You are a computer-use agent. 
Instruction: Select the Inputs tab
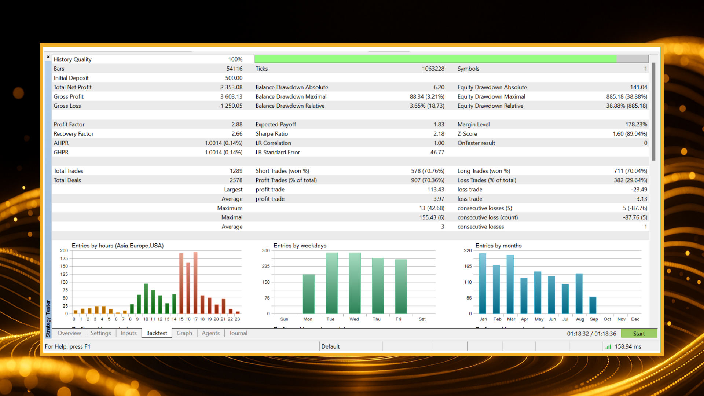128,333
